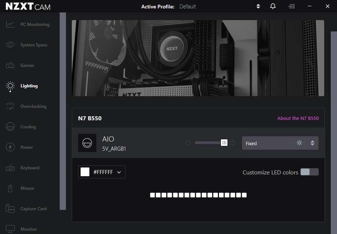Click the System Specs eye icon
337x234 pixels.
(x=10, y=45)
